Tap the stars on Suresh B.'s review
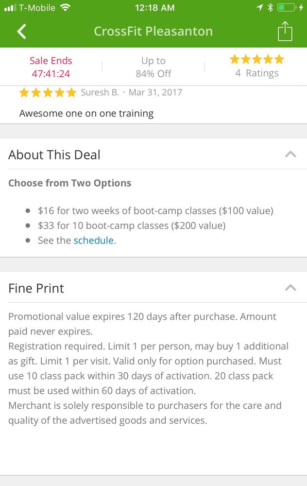The image size is (307, 486). pos(48,92)
